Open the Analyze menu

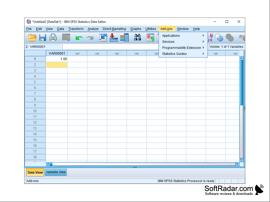coord(93,29)
